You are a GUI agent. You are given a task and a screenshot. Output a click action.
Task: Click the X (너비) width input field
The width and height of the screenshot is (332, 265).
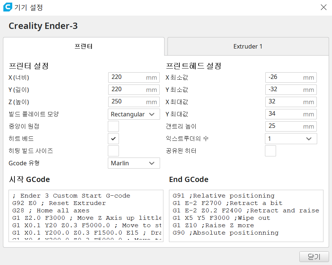[x=134, y=77]
